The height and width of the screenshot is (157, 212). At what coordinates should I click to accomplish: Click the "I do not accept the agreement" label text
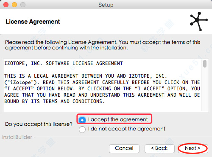click(x=127, y=129)
